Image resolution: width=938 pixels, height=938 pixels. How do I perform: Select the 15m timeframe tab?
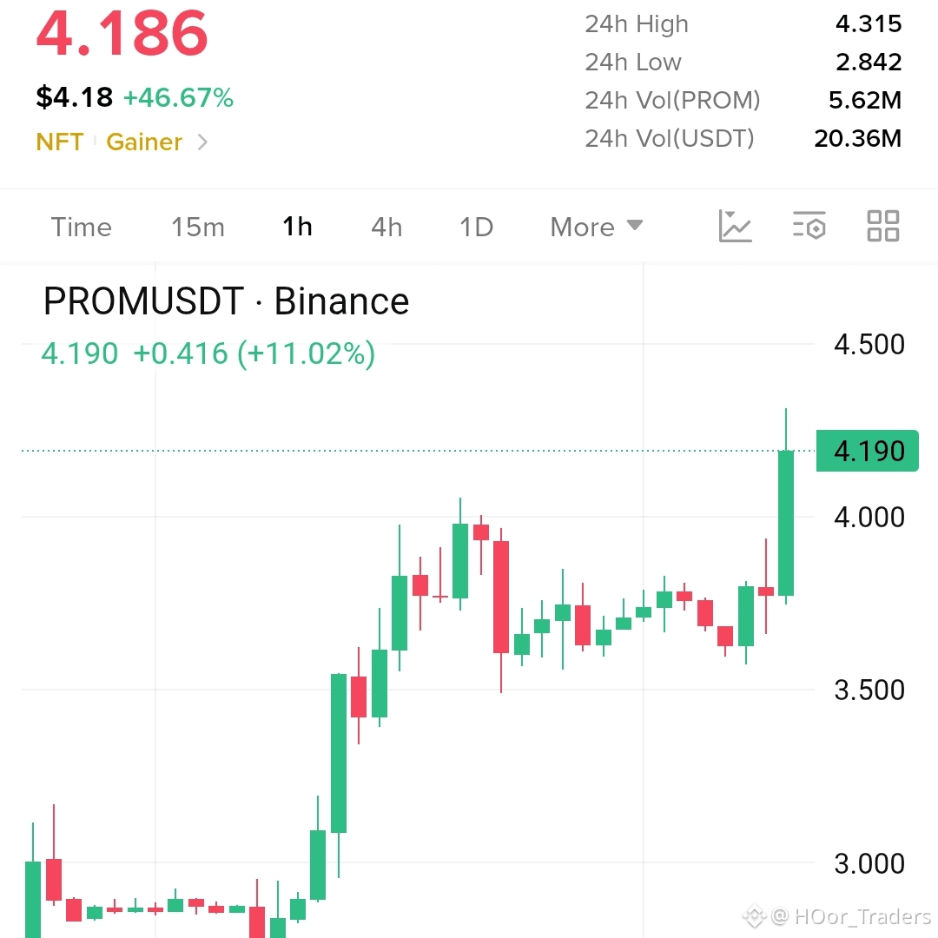(198, 227)
